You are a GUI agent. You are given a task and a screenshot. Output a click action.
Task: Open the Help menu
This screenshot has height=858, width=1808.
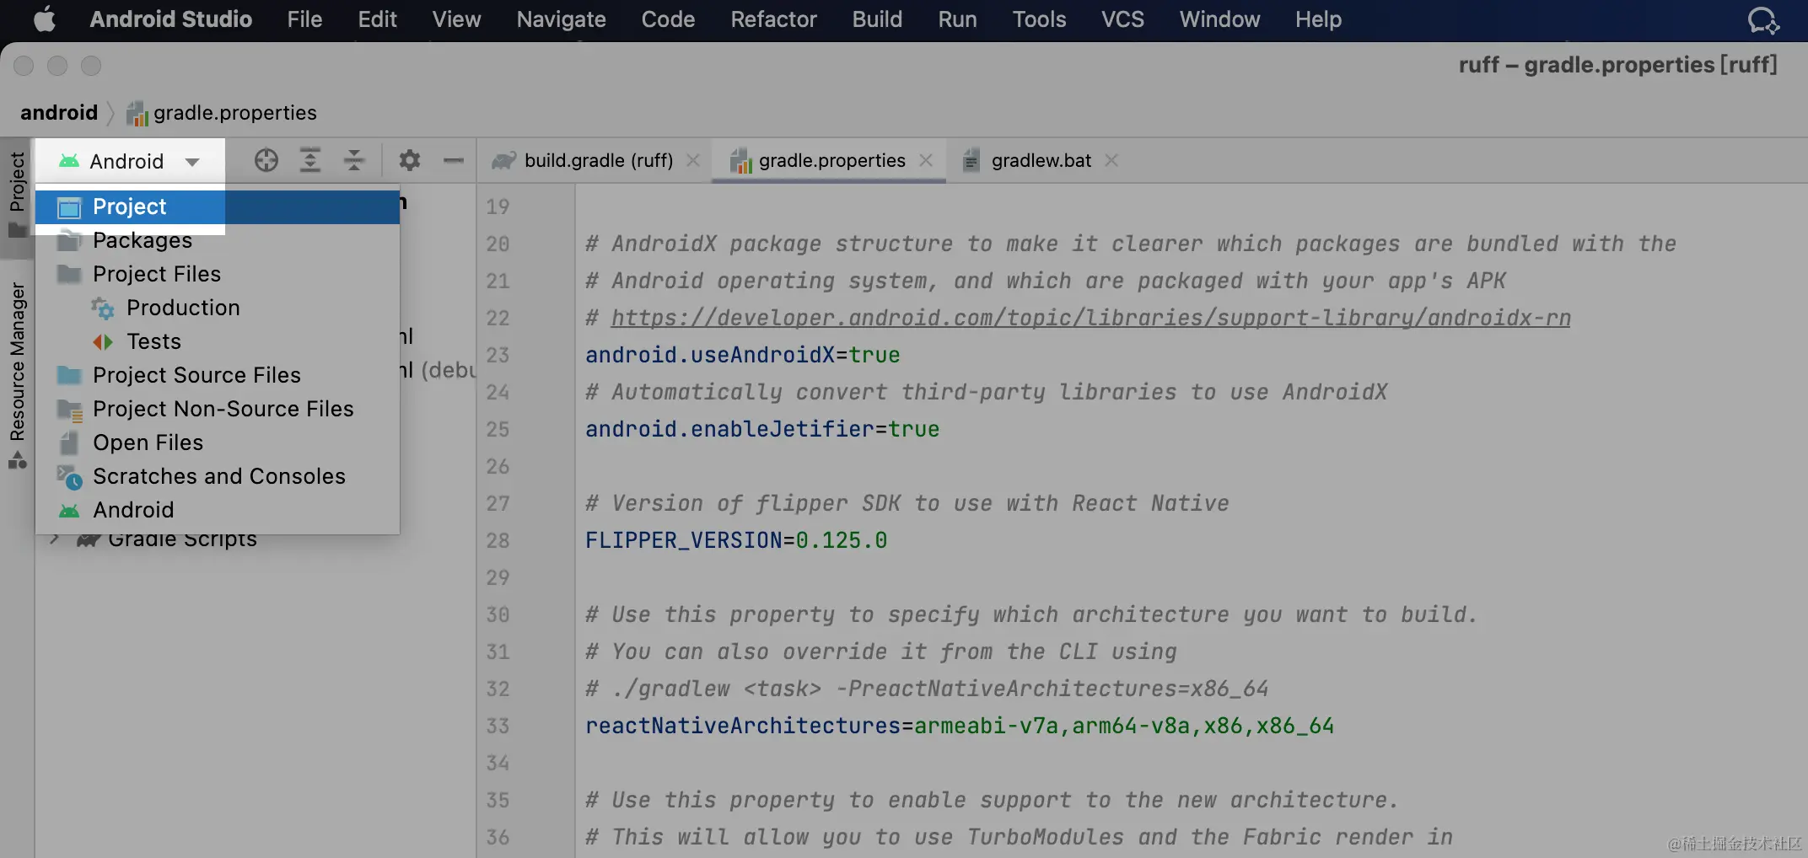coord(1318,19)
